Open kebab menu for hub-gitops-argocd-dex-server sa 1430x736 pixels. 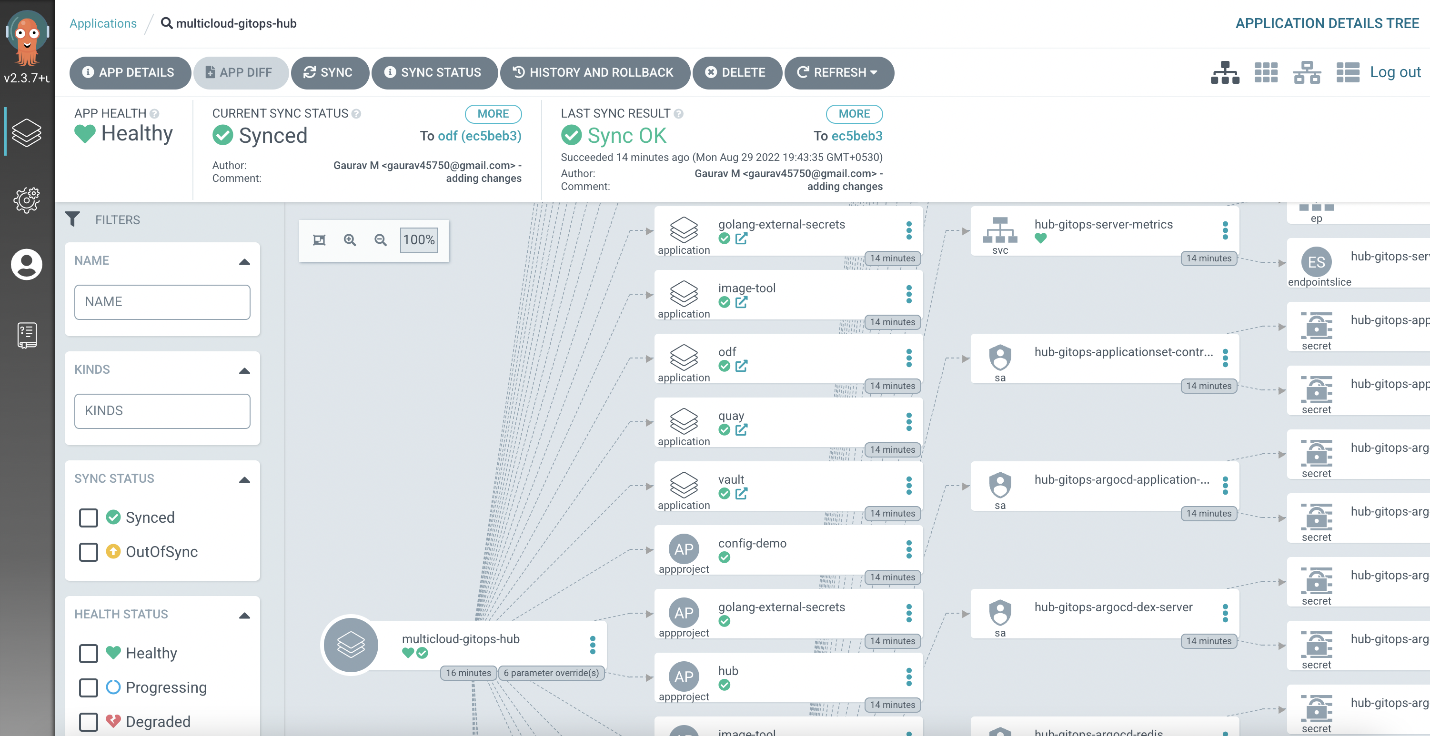(x=1225, y=613)
